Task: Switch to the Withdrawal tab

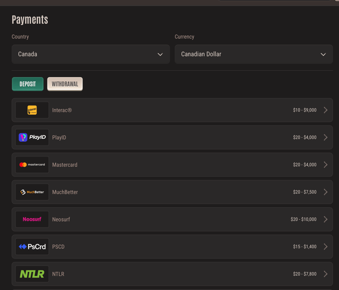Action: 65,84
